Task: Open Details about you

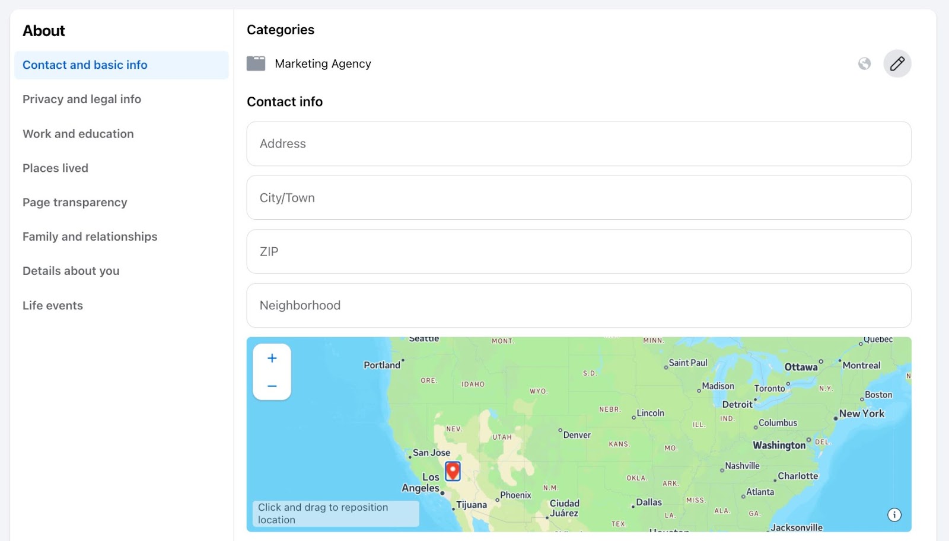Action: point(71,271)
